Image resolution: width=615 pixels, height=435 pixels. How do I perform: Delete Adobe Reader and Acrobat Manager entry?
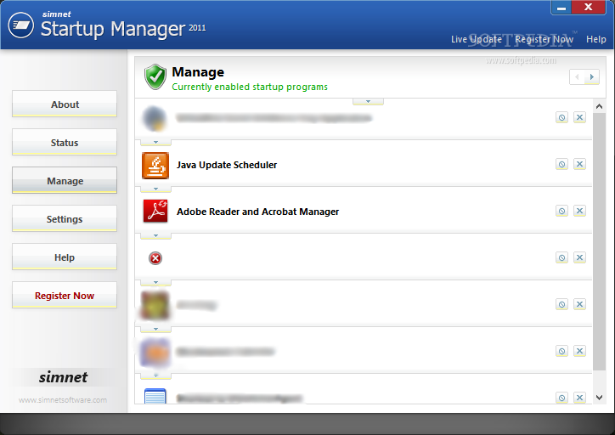(579, 211)
